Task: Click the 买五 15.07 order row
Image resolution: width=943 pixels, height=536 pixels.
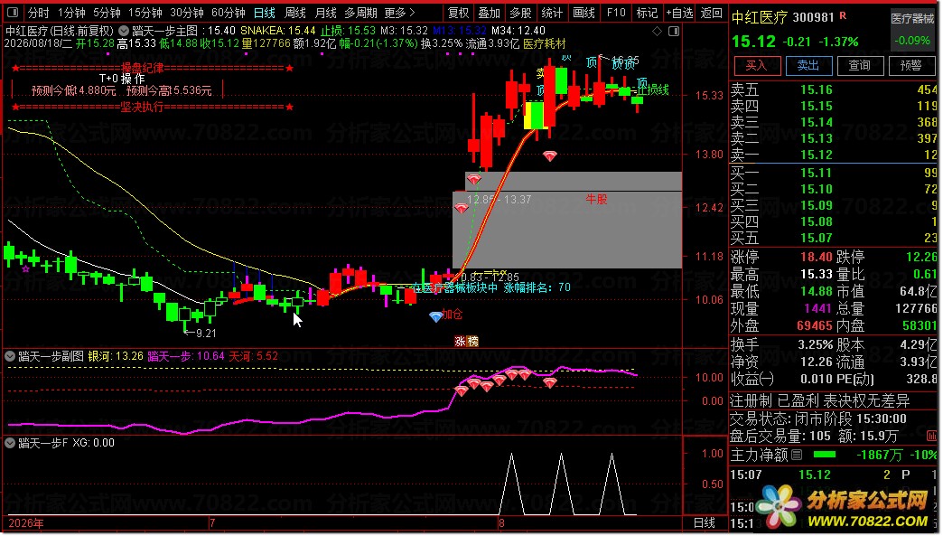Action: tap(834, 239)
